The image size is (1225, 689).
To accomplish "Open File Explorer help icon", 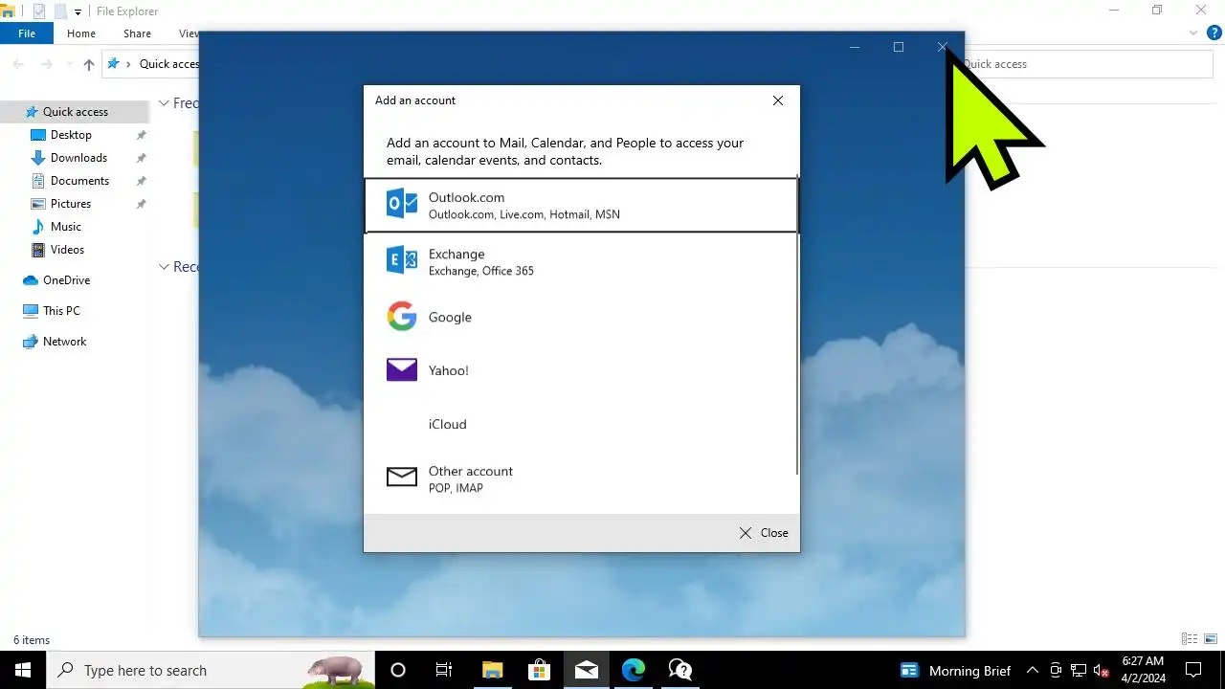I will pos(1214,33).
